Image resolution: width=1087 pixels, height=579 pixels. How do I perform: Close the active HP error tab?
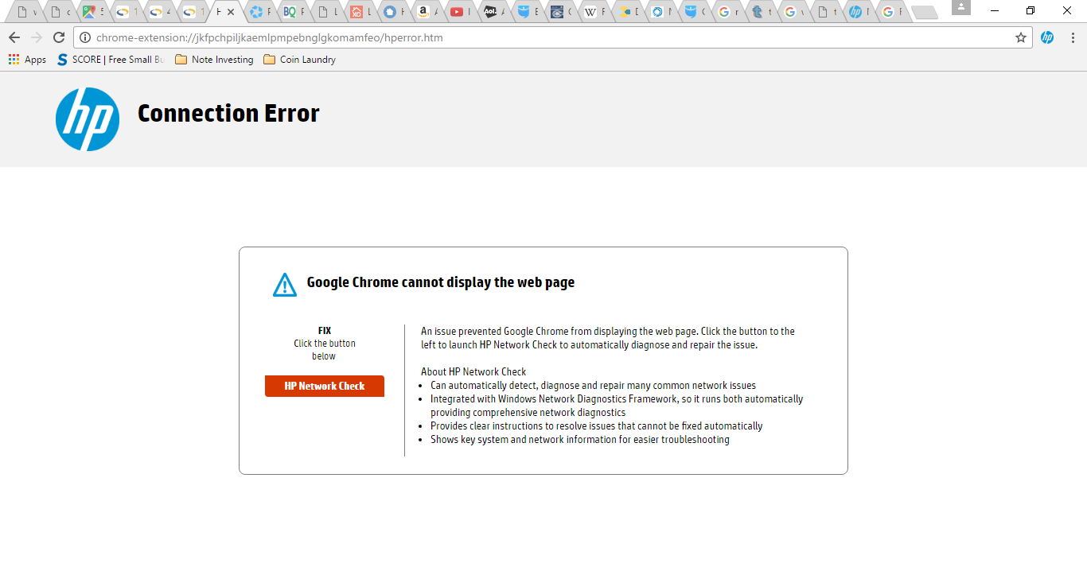[231, 12]
